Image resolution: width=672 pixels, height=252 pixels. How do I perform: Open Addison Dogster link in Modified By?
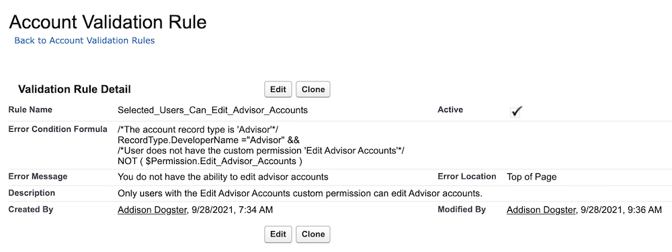pos(540,210)
